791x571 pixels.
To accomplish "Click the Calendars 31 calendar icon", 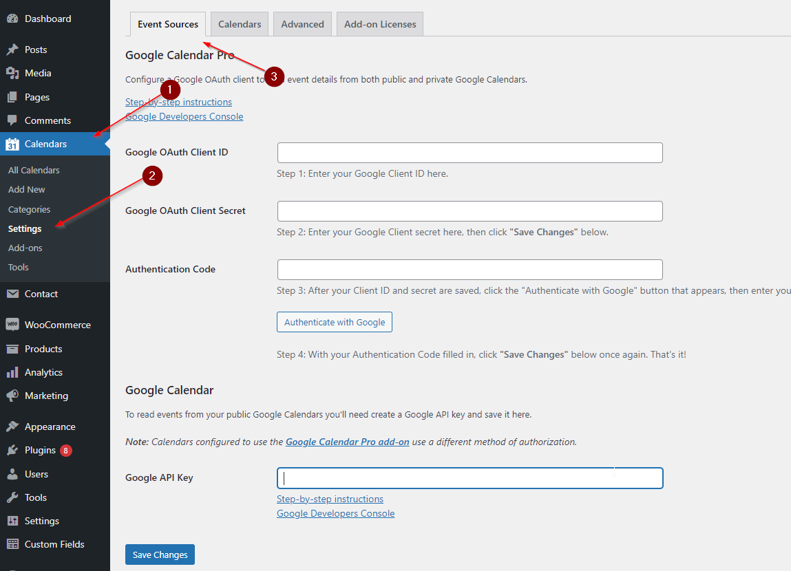I will (12, 144).
